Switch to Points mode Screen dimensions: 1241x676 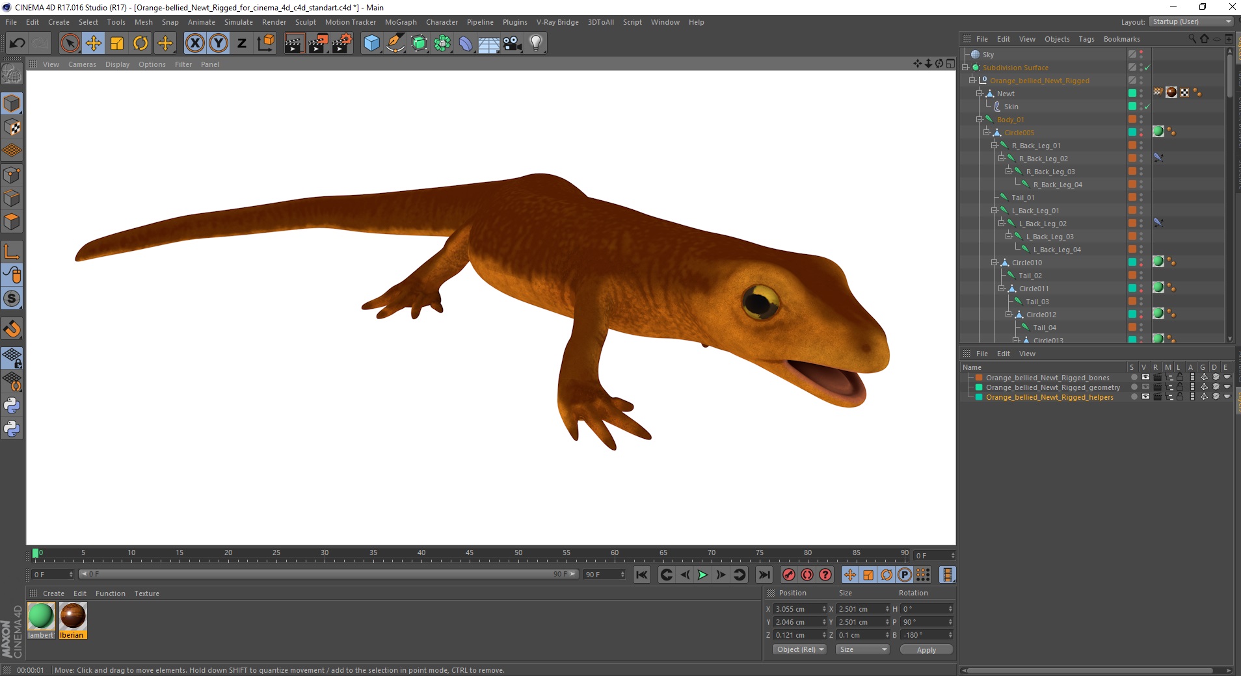(x=12, y=175)
